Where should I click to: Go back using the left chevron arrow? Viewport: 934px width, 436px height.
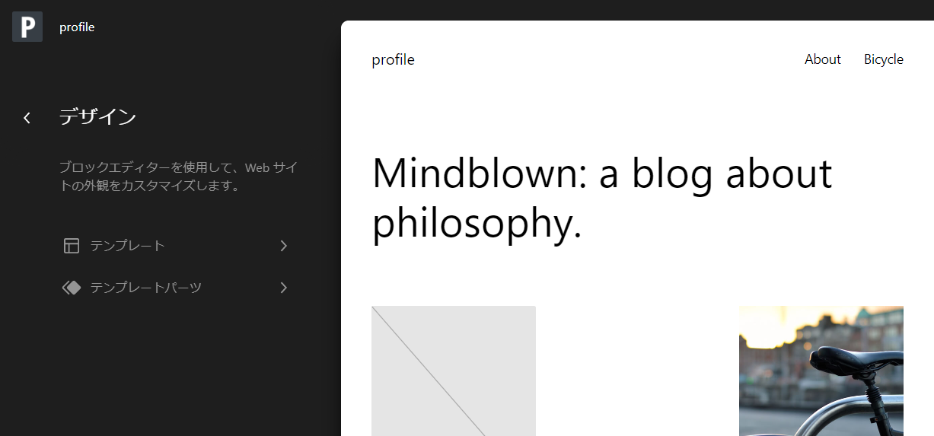pos(27,117)
